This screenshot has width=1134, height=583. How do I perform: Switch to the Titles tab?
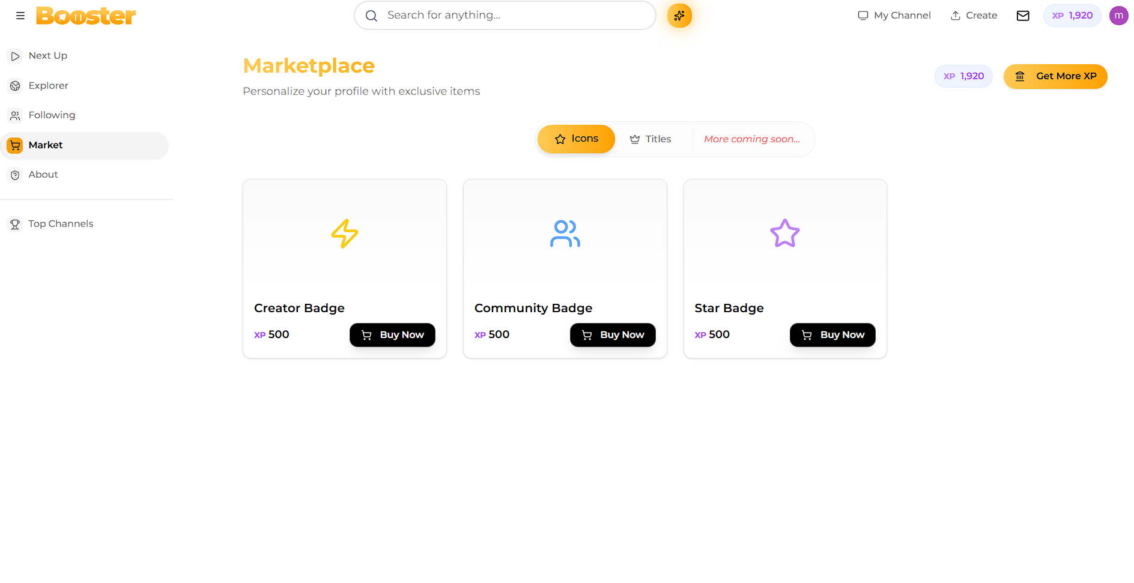click(650, 139)
